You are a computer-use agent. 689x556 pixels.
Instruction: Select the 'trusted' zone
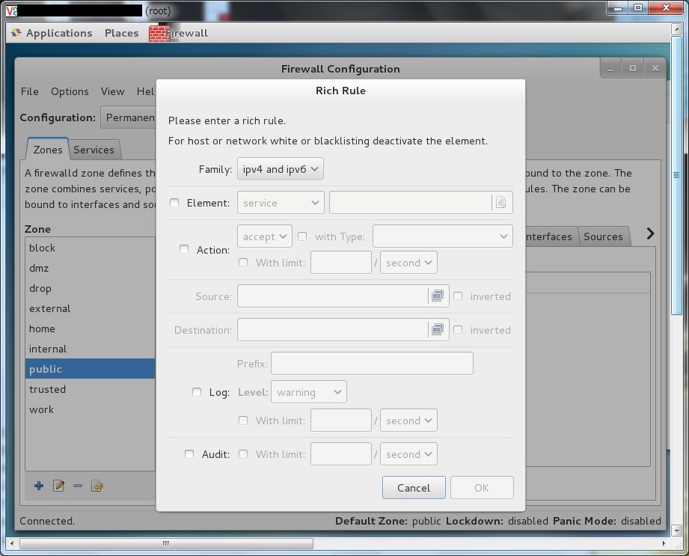click(90, 389)
